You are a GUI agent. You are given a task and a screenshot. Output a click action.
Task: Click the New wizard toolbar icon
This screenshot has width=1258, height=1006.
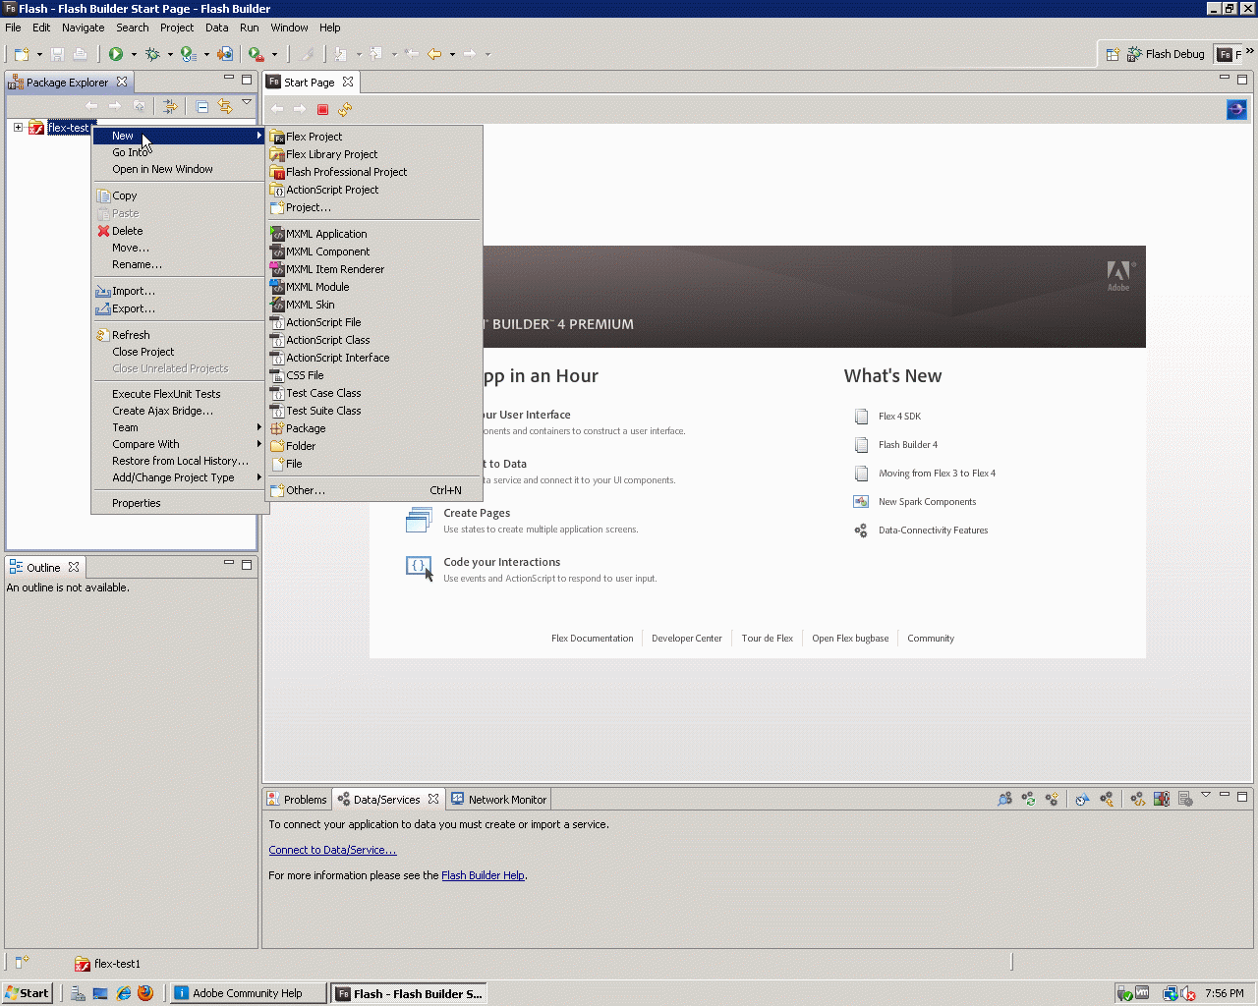[x=22, y=54]
